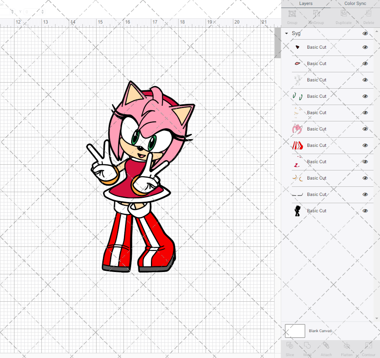
Task: Hide the crimson dress layer
Action: pyautogui.click(x=365, y=162)
